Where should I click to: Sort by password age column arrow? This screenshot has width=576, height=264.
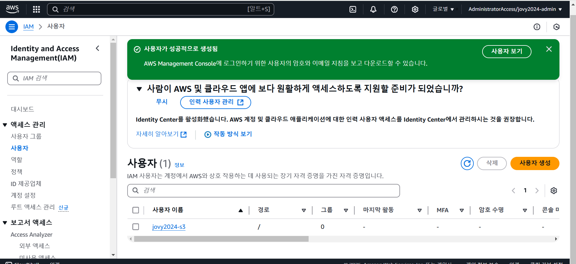525,210
